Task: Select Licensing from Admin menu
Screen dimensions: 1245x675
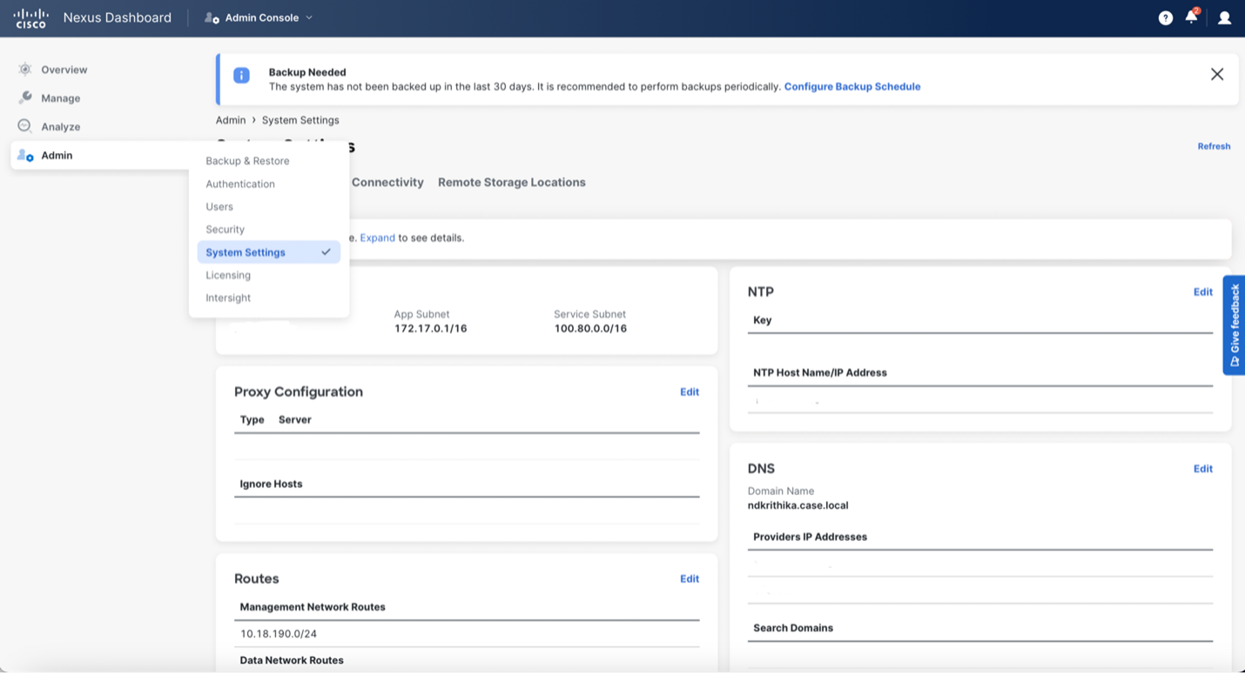Action: pos(228,275)
